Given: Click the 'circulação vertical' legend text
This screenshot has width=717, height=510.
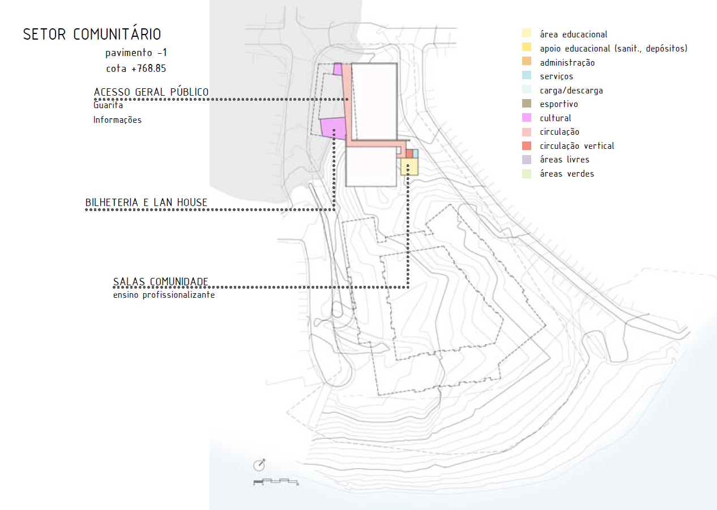Looking at the screenshot, I should [x=577, y=146].
